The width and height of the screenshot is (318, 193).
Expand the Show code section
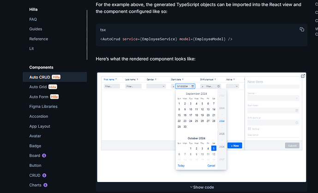(202, 187)
